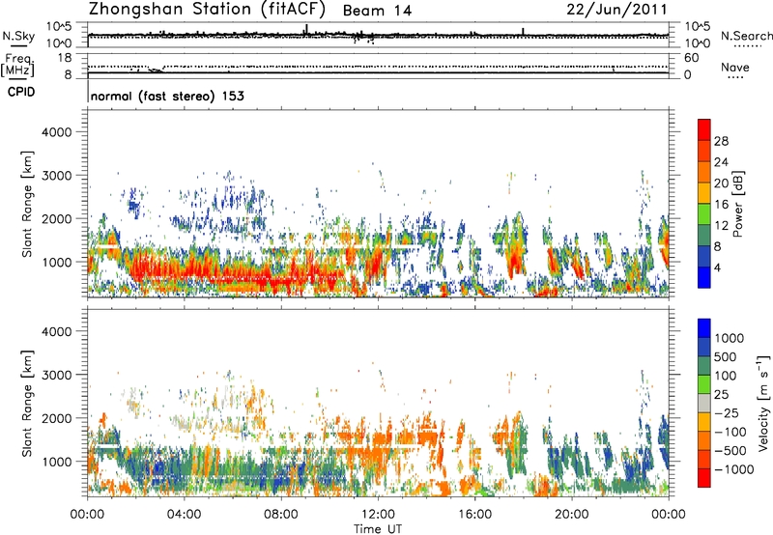Image resolution: width=773 pixels, height=535 pixels.
Task: Click the 4000 range tick of Power panel
Action: tap(56, 132)
